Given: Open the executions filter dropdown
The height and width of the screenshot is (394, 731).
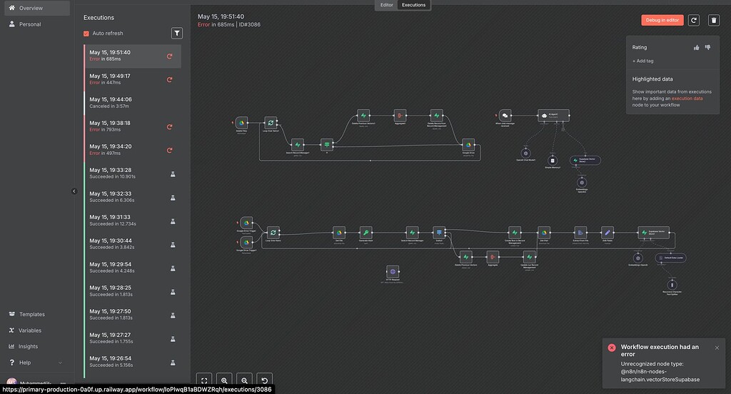Looking at the screenshot, I should tap(177, 33).
